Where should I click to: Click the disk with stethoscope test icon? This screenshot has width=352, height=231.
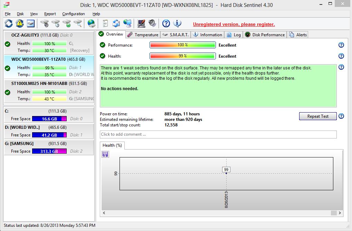point(45,23)
